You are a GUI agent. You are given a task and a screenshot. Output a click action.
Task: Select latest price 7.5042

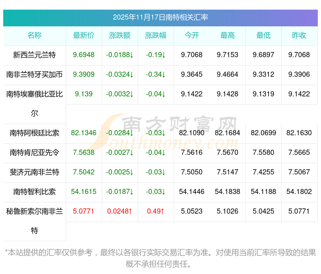pyautogui.click(x=84, y=172)
